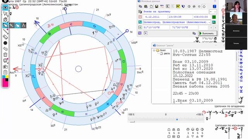Click the latitude field 51°10'00"N
This screenshot has height=139, width=248.
coord(156,27)
